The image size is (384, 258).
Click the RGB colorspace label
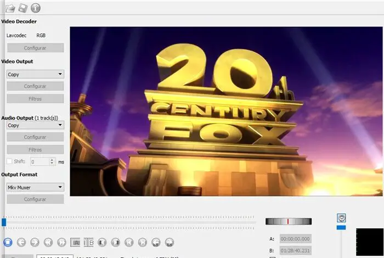[41, 35]
